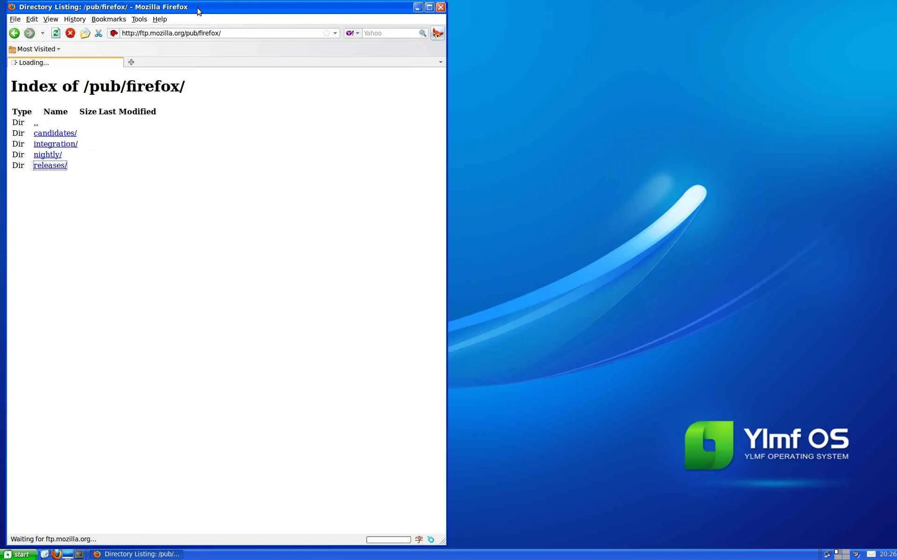Open the candidates/ directory link
This screenshot has height=560, width=897.
(55, 133)
